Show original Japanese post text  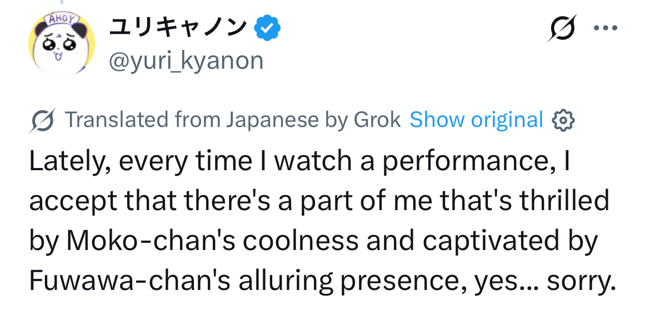click(476, 120)
